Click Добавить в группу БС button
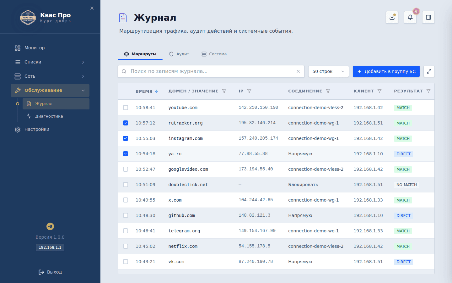452x283 pixels. pos(386,71)
